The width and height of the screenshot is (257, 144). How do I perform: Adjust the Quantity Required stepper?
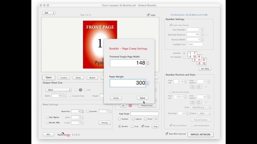[x=202, y=34]
